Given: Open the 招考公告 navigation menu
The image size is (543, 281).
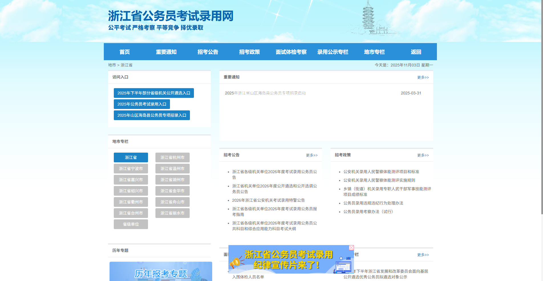Looking at the screenshot, I should (208, 52).
